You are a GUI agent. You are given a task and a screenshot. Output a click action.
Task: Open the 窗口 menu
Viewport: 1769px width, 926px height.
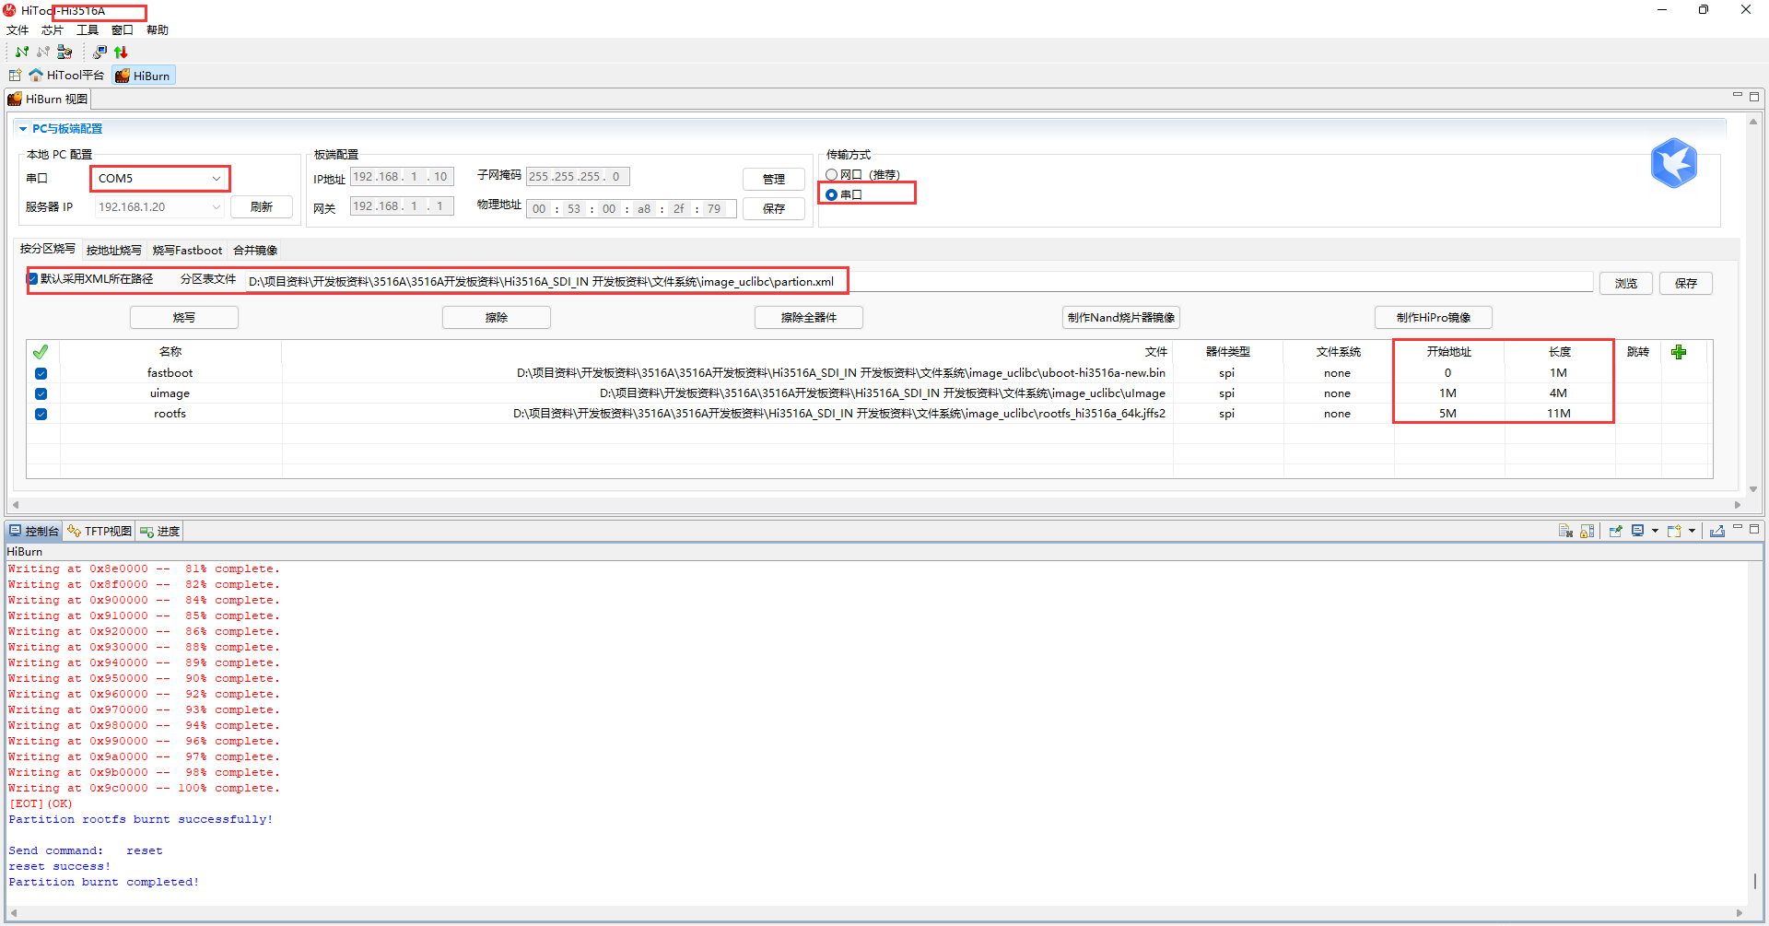click(123, 30)
